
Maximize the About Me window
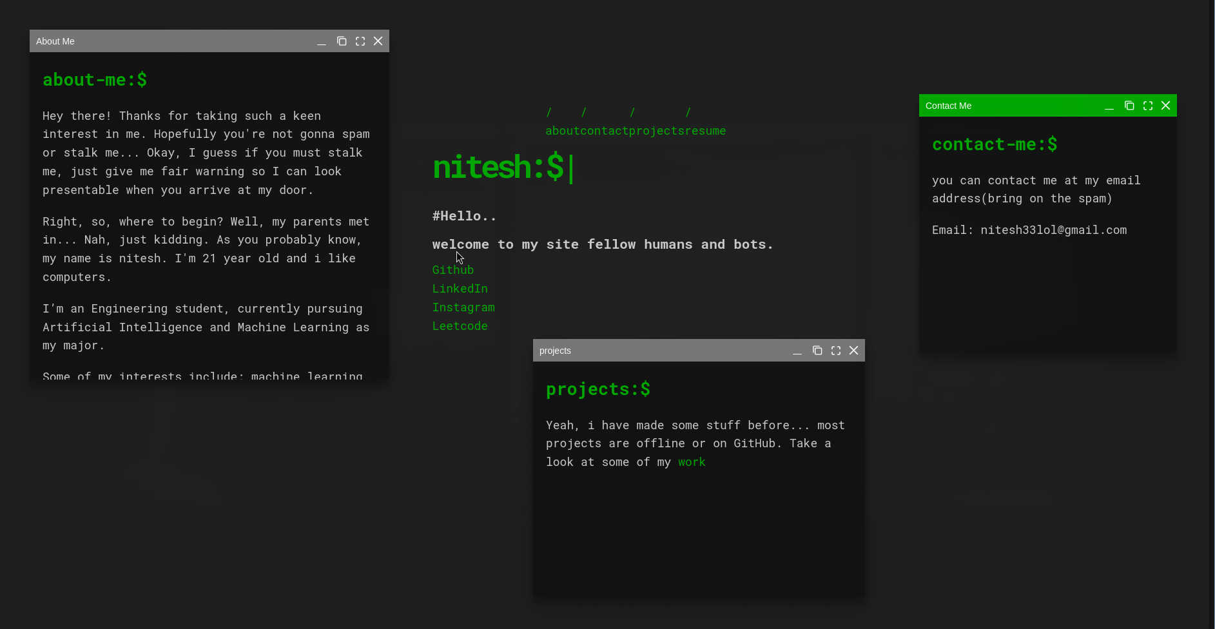click(x=360, y=41)
